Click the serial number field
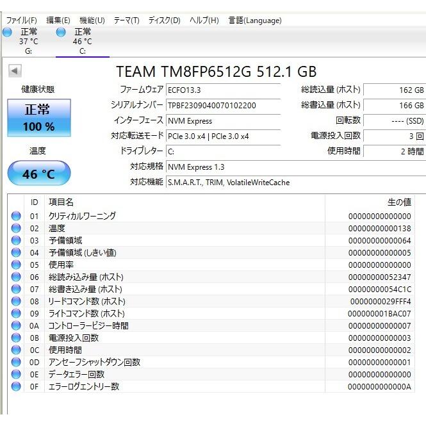The image size is (426, 426). click(x=222, y=105)
